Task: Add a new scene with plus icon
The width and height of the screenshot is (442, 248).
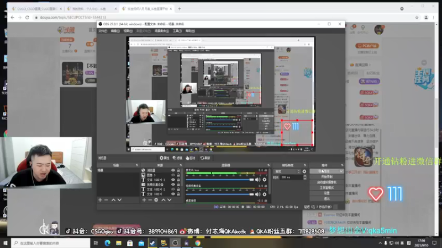Action: (x=100, y=200)
